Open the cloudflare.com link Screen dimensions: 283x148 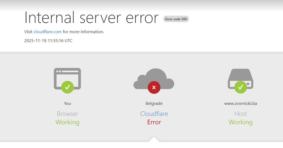pos(48,32)
